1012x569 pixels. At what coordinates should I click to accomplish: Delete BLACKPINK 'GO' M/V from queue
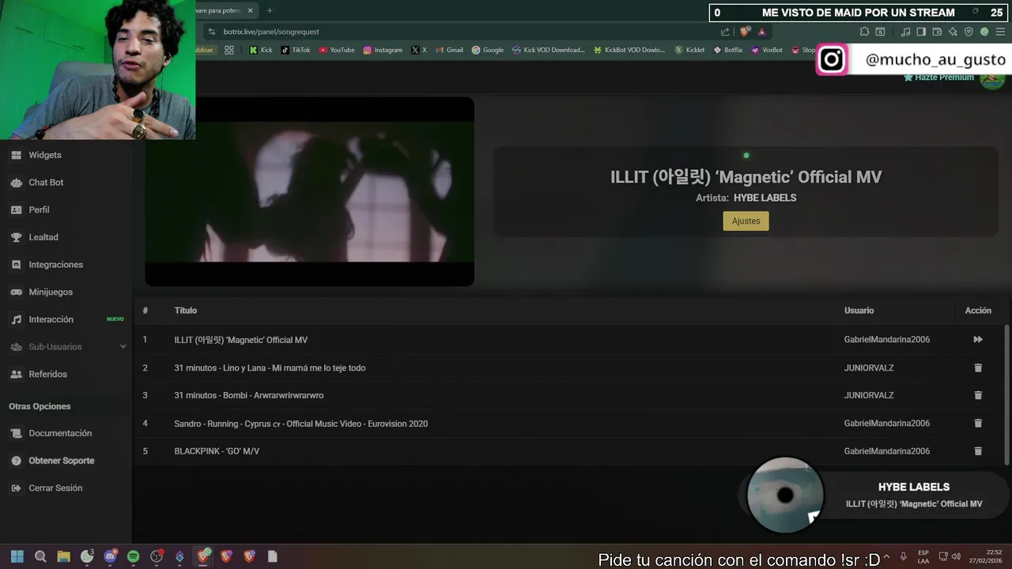coord(978,451)
